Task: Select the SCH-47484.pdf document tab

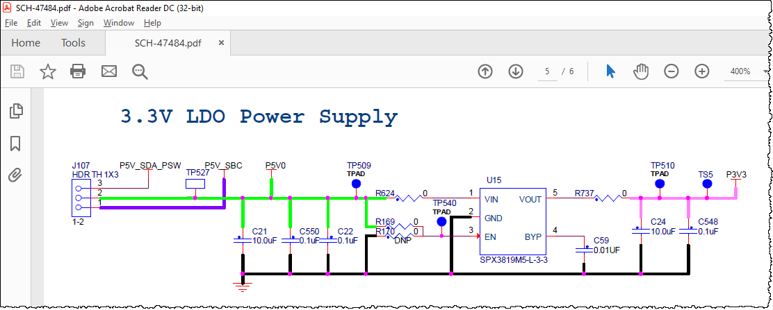Action: click(168, 43)
